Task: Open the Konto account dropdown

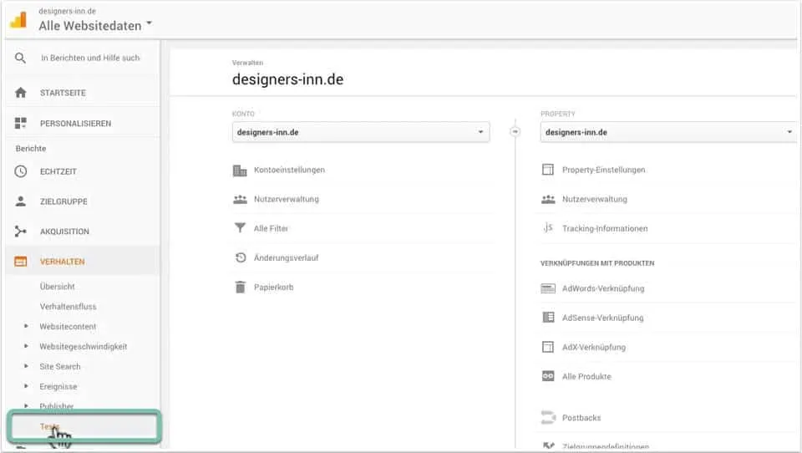Action: pyautogui.click(x=361, y=132)
